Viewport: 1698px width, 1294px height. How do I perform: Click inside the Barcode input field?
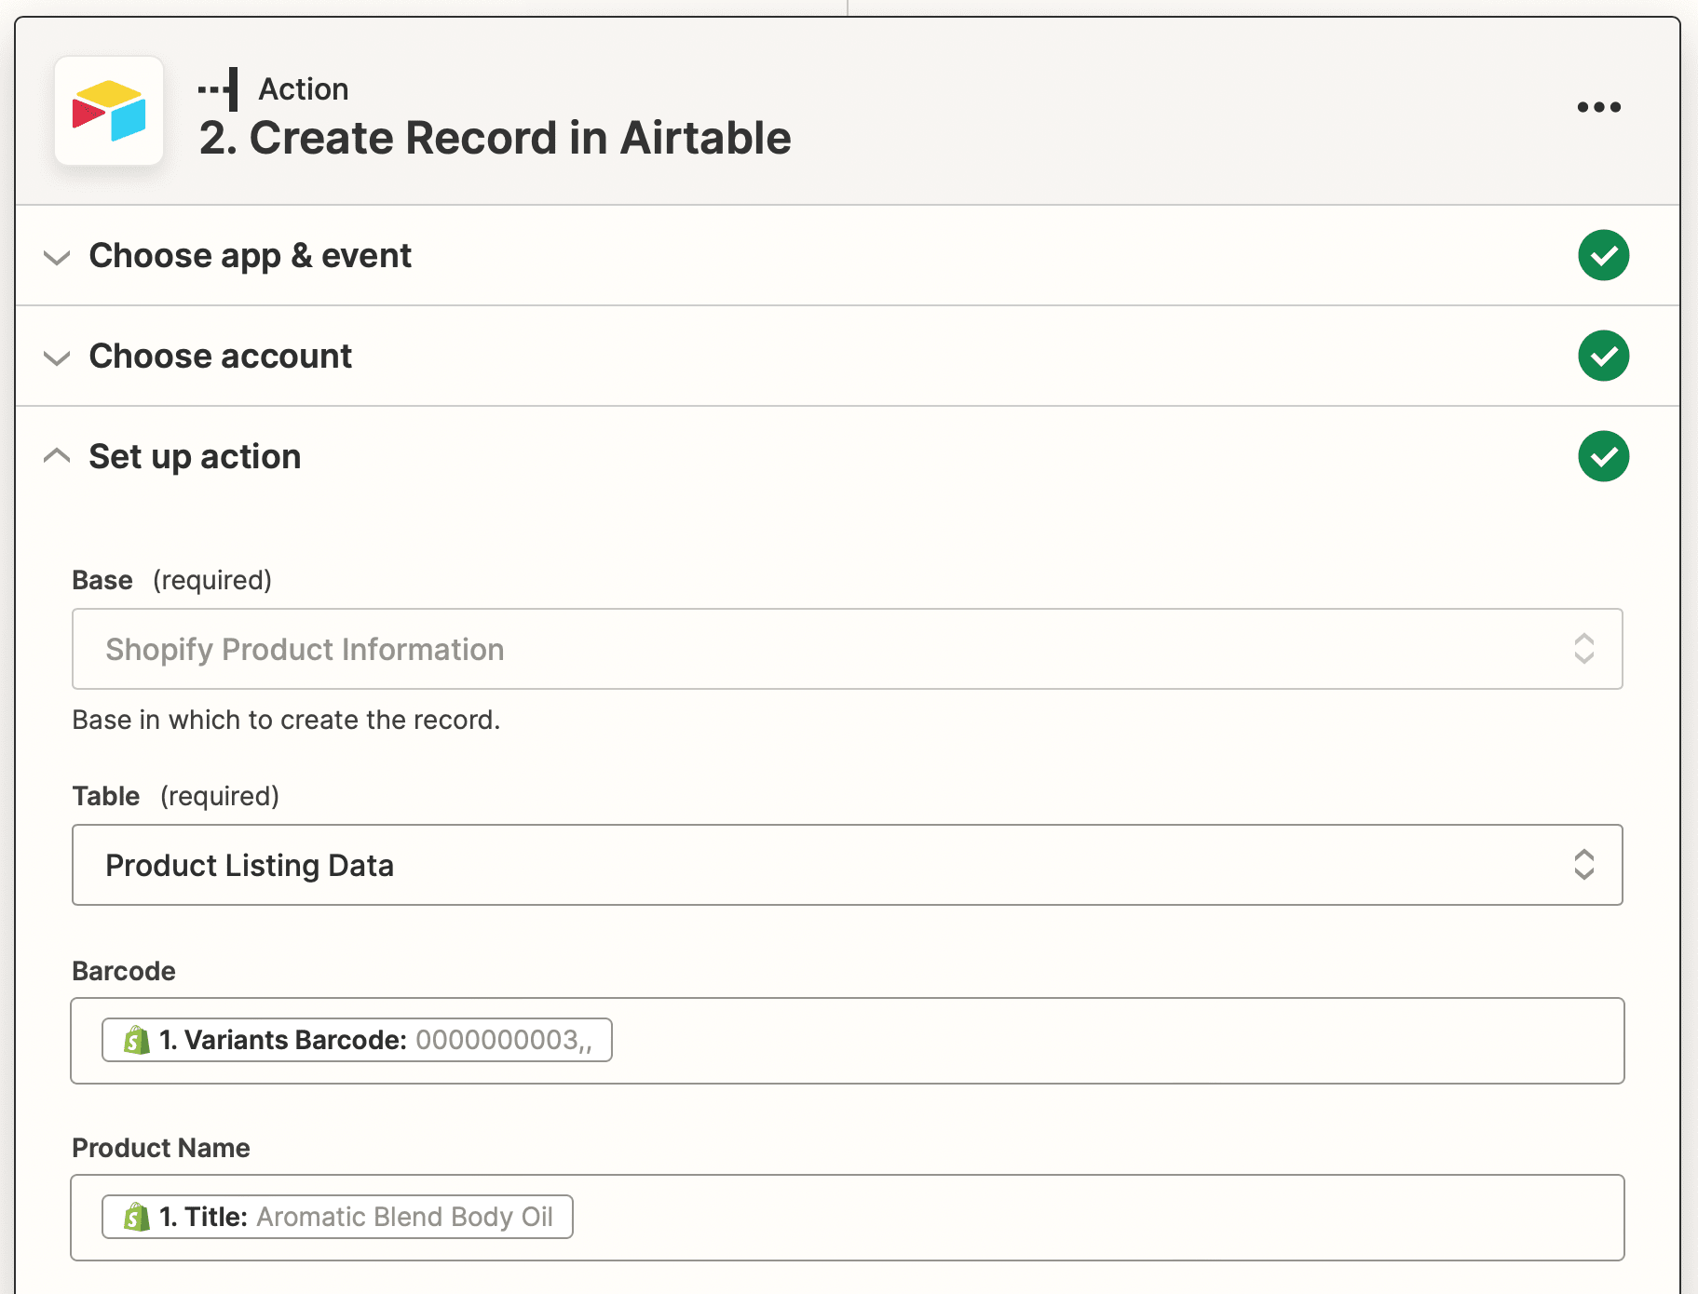tap(847, 1041)
